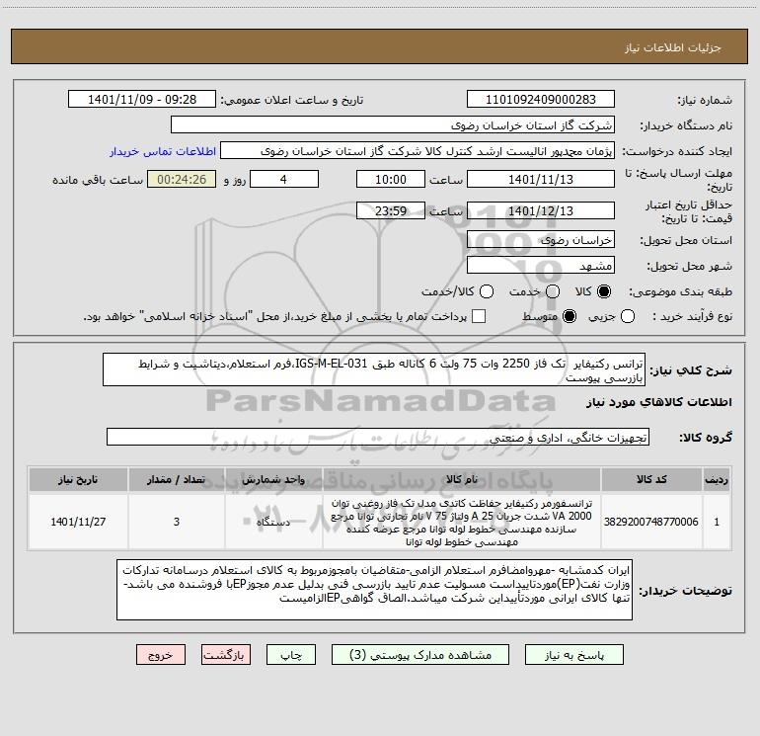
Task: Click the announcement date field 1401/11/09 - 09:28
Action: point(142,99)
